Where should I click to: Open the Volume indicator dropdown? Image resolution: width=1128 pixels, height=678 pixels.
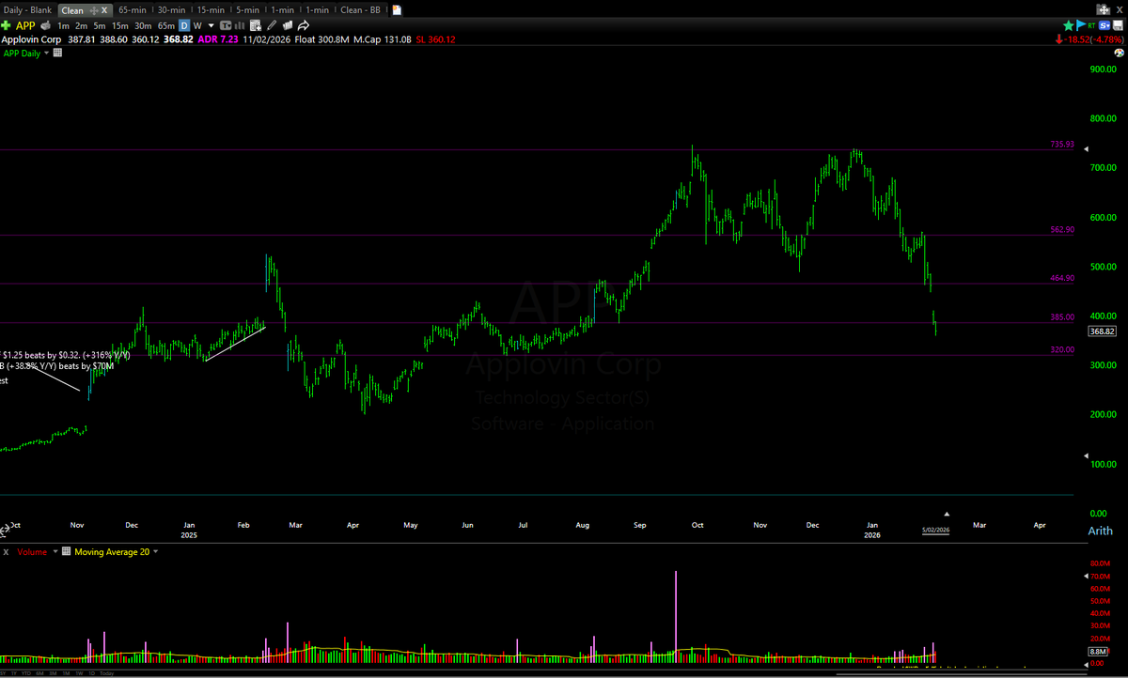click(x=55, y=551)
